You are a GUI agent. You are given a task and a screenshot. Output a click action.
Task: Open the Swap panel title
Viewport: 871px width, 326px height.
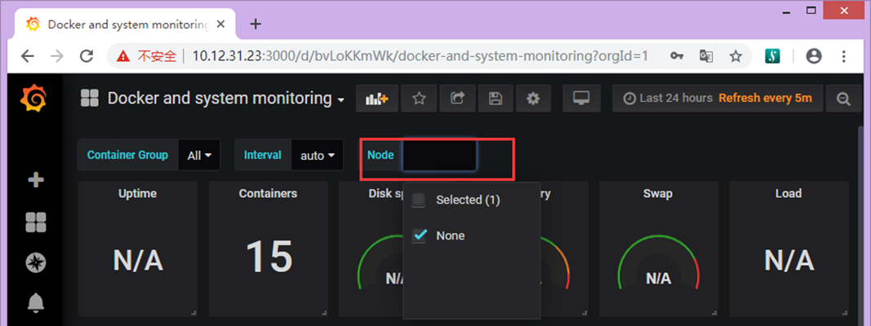658,193
